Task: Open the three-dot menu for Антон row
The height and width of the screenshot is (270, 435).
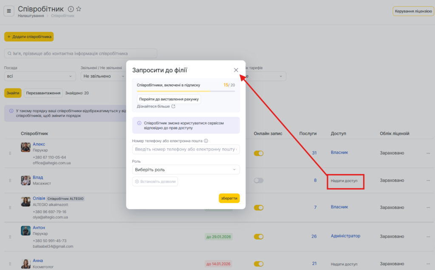Action: [428, 236]
